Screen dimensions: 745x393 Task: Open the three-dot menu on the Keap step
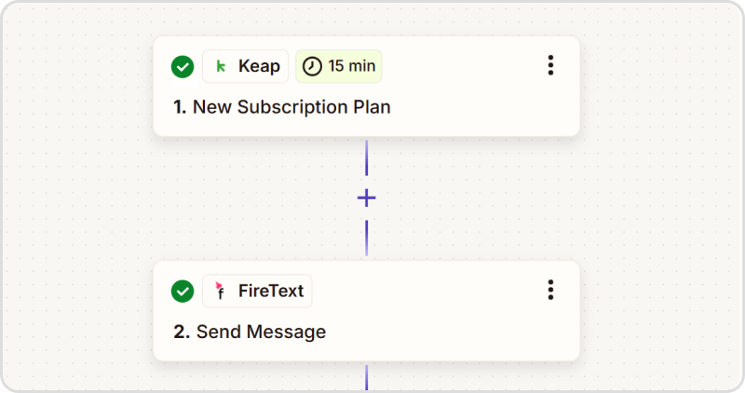tap(550, 65)
